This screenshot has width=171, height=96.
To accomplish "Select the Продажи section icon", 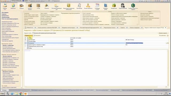I will point(21,6).
